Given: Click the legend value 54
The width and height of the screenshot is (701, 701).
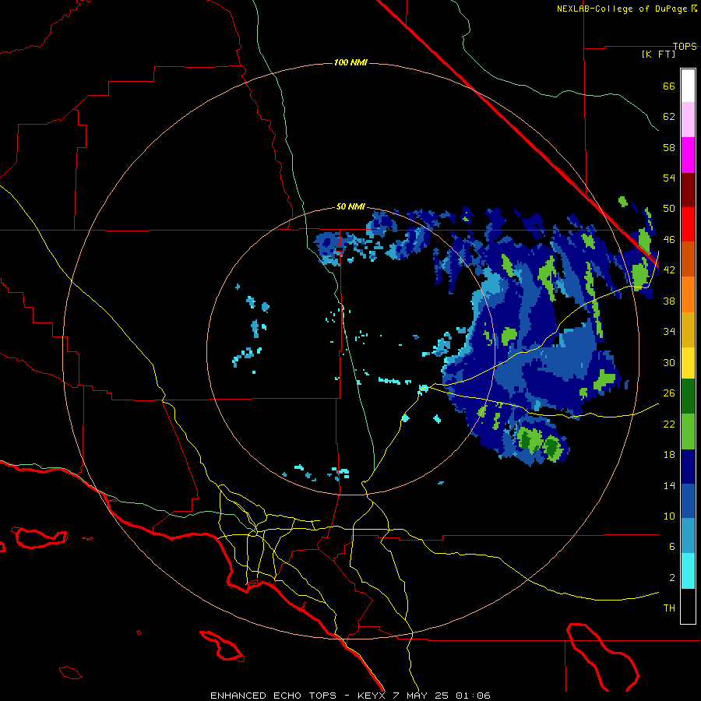Looking at the screenshot, I should click(x=669, y=178).
